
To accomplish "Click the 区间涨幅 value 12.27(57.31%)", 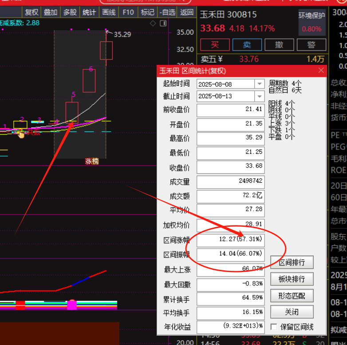I will (x=231, y=240).
